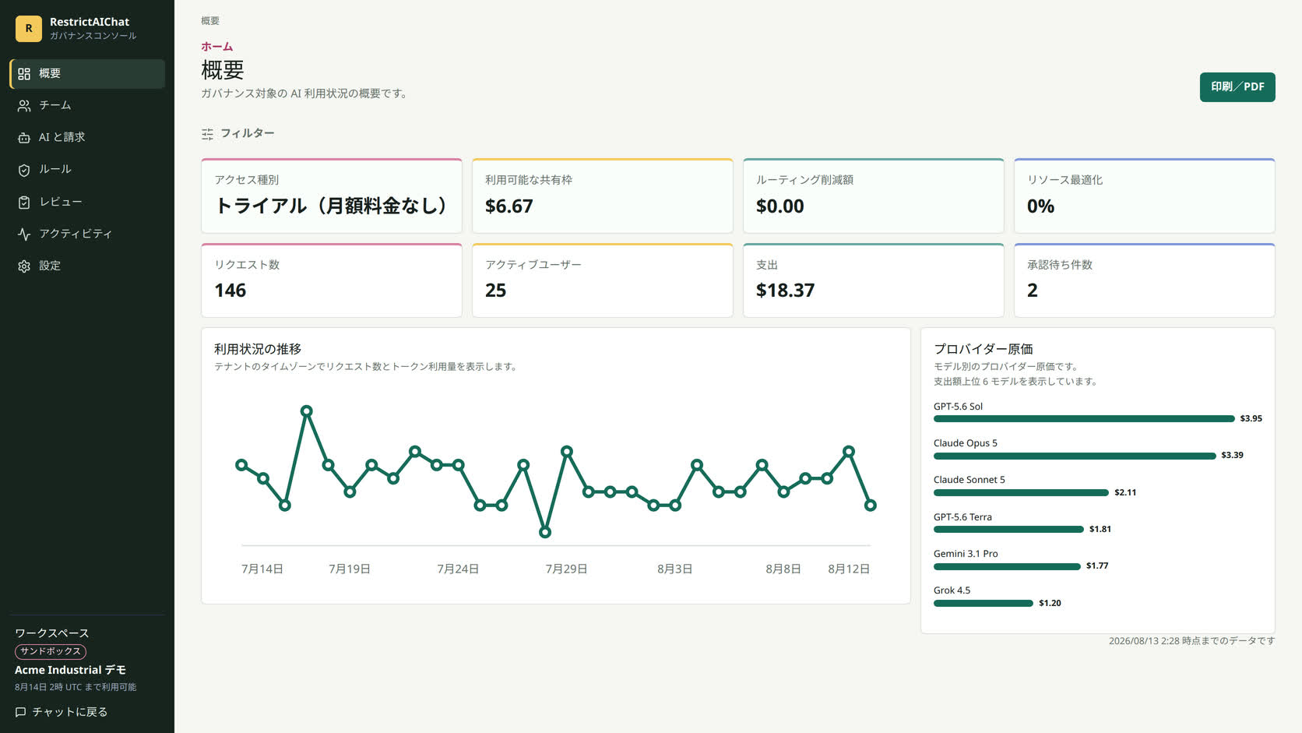Click the ガバナンスコンソール subtitle
This screenshot has width=1302, height=733.
pos(93,36)
